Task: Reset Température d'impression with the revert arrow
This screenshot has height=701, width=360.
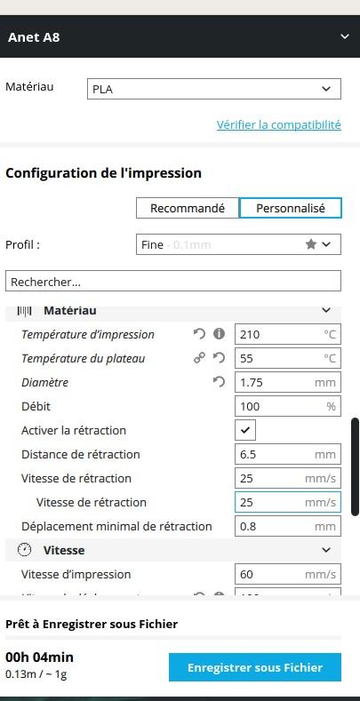Action: [x=199, y=334]
